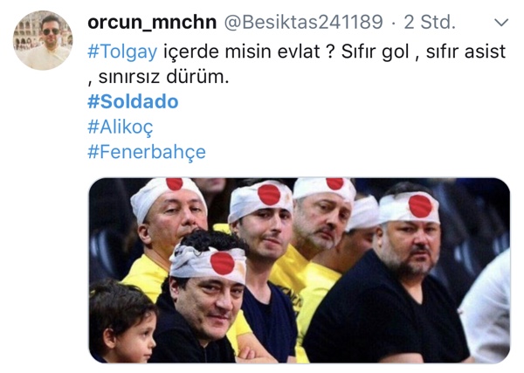Go to the #Fenerbahçe hashtag
Viewport: 524px width, 373px height.
147,152
